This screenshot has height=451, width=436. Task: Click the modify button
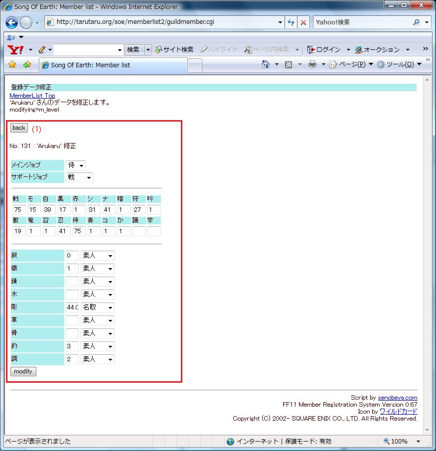(23, 371)
